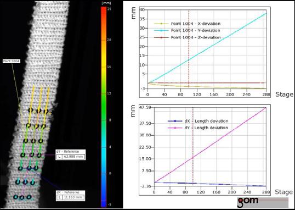Click the dY - Reference label header
The width and height of the screenshot is (295, 210).
point(68,152)
